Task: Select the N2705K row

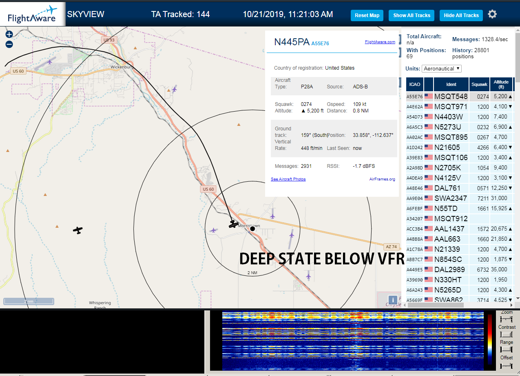Action: click(460, 168)
